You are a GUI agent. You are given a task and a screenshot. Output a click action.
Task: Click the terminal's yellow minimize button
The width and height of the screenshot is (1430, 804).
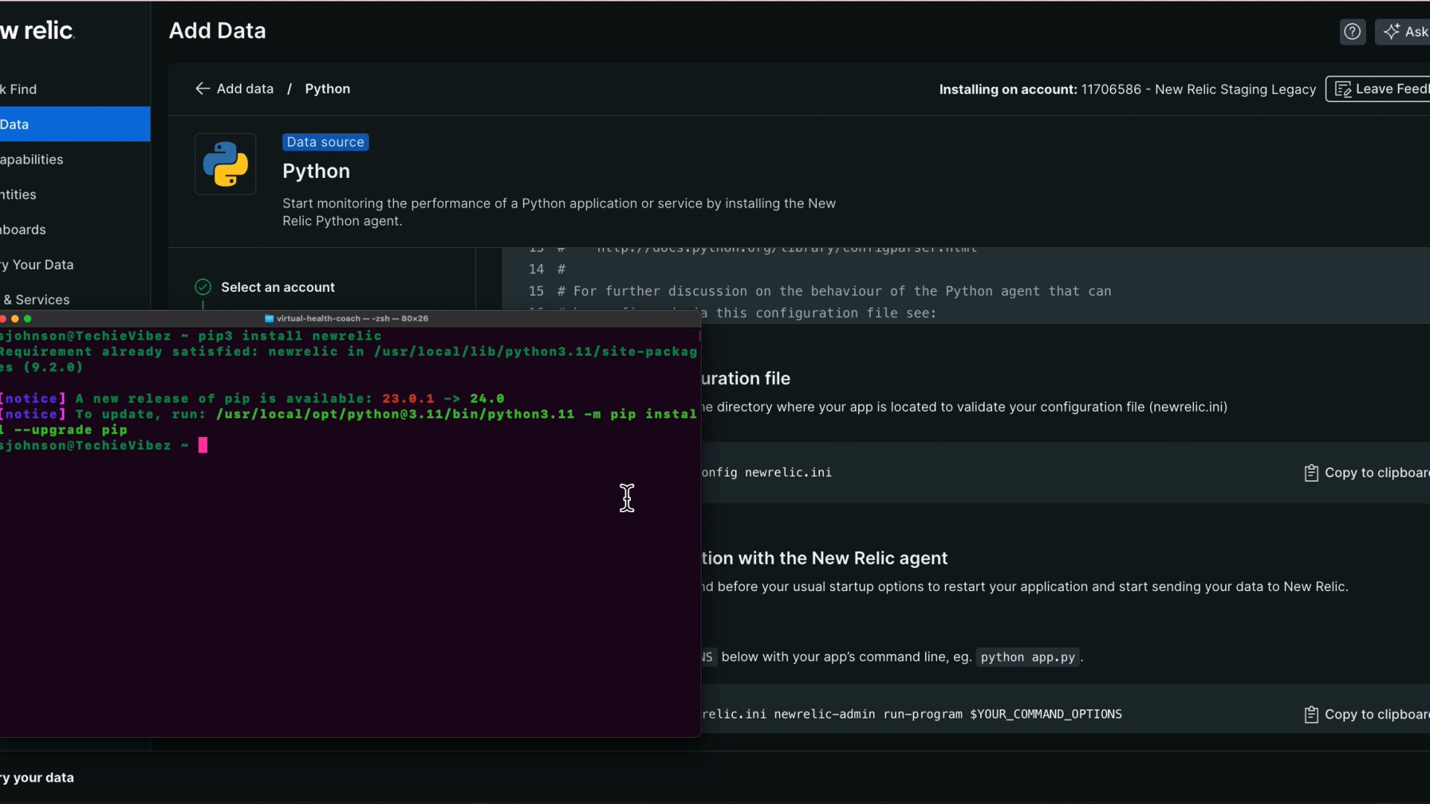15,319
